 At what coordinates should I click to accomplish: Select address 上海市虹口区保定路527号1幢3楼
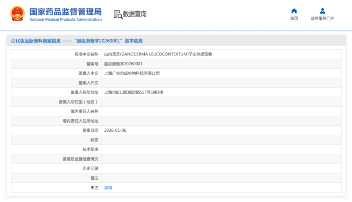pyautogui.click(x=134, y=92)
